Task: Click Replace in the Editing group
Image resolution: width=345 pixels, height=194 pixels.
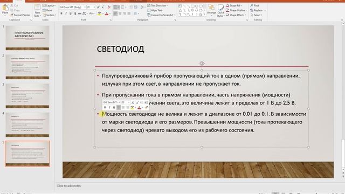Action: (x=258, y=10)
